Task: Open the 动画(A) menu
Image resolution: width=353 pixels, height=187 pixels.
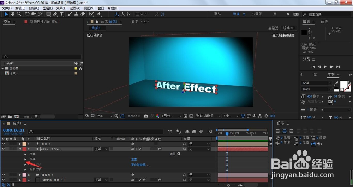Action: pyautogui.click(x=75, y=8)
